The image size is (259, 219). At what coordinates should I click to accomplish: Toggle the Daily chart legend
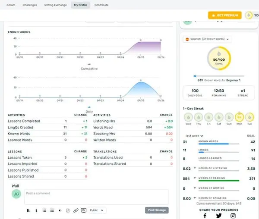coord(89,109)
